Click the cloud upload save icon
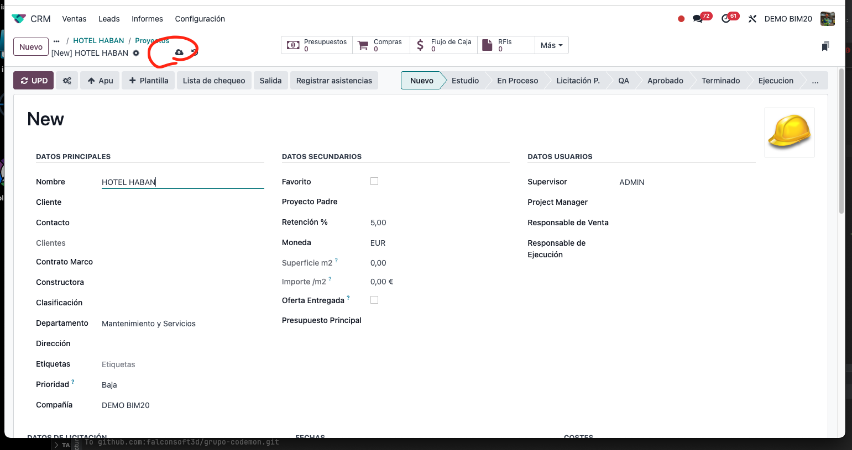 click(179, 52)
